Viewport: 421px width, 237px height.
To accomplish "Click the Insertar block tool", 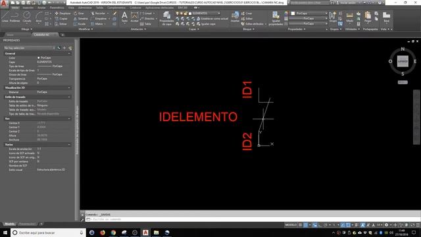I will point(235,16).
